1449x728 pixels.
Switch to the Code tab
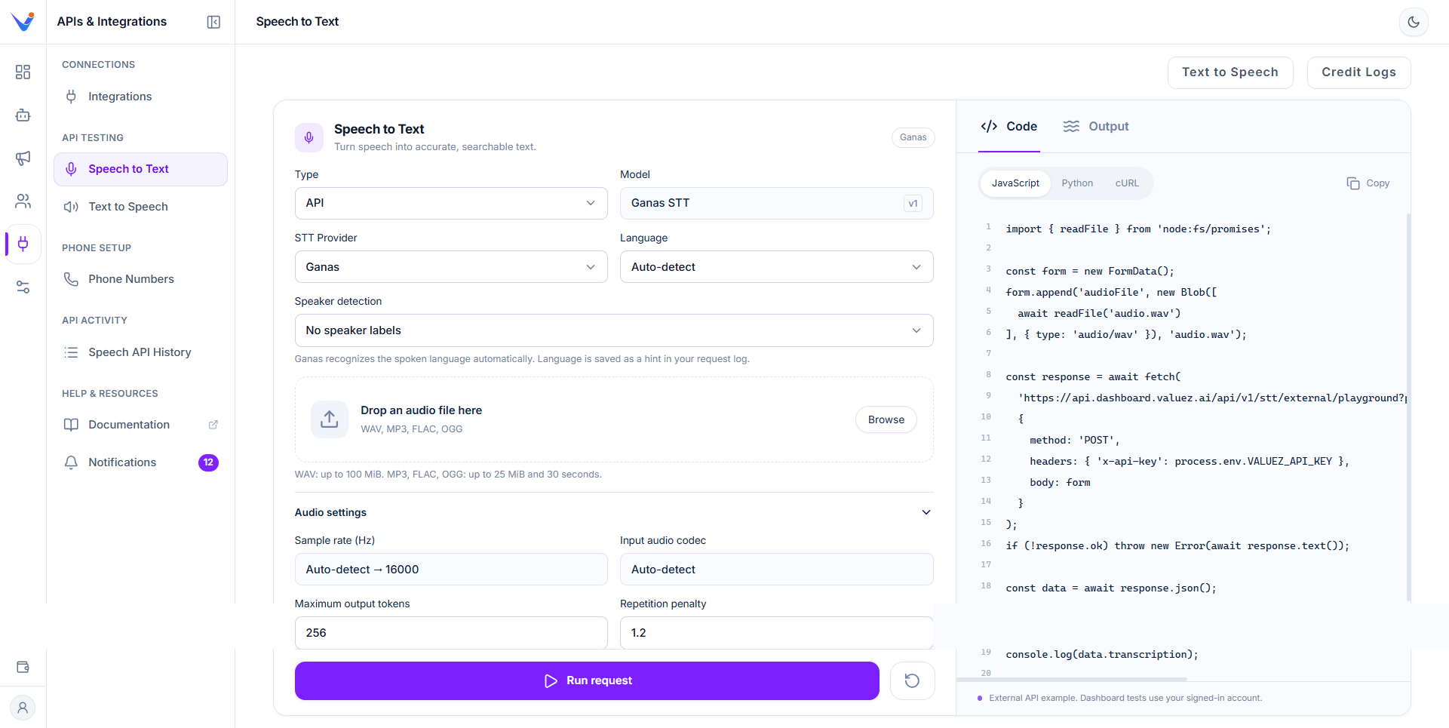[x=1009, y=127]
